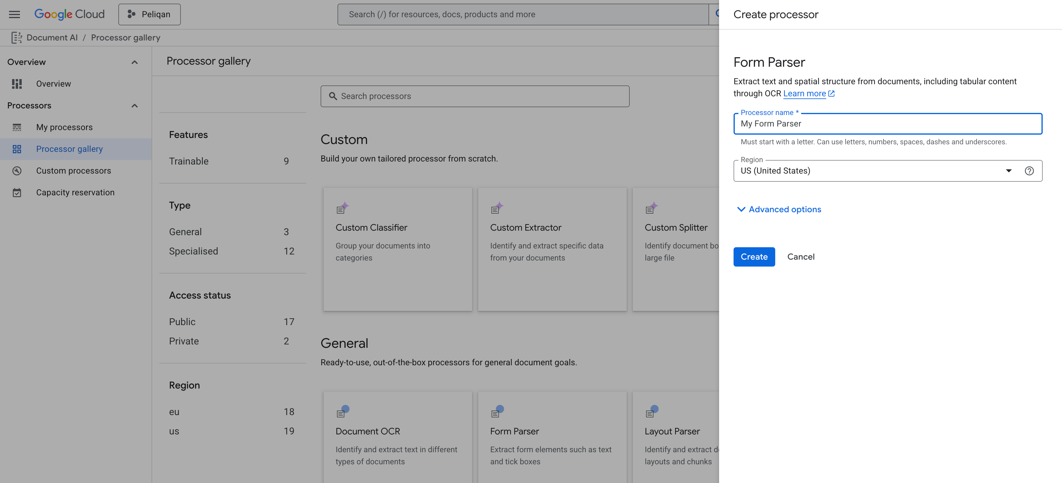This screenshot has width=1062, height=483.
Task: Expand Advanced options
Action: click(x=779, y=210)
